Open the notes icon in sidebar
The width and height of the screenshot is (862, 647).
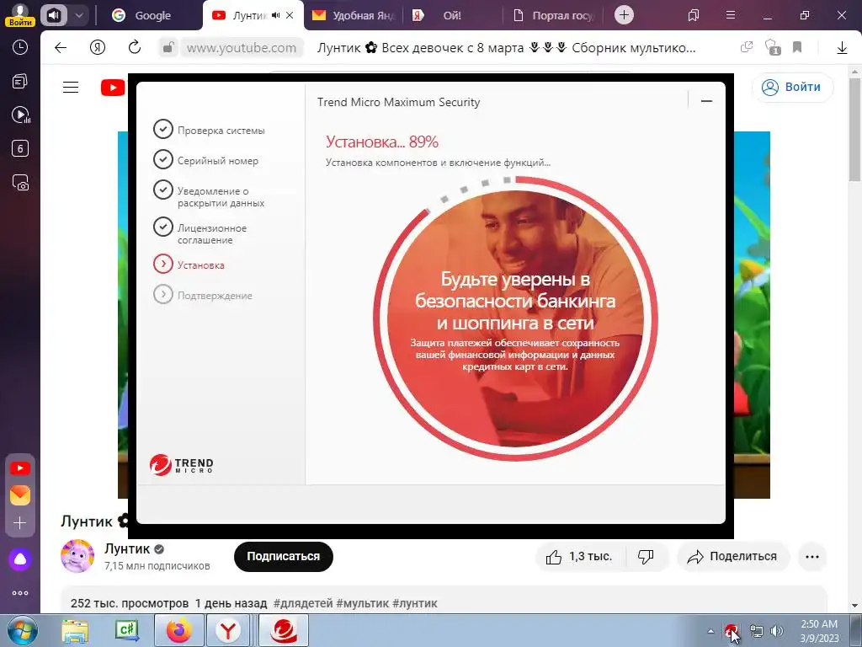click(20, 82)
